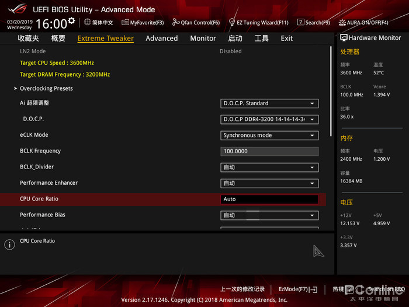Select the CPU Core Ratio row label
Viewport: 409px width, 307px height.
(39, 199)
